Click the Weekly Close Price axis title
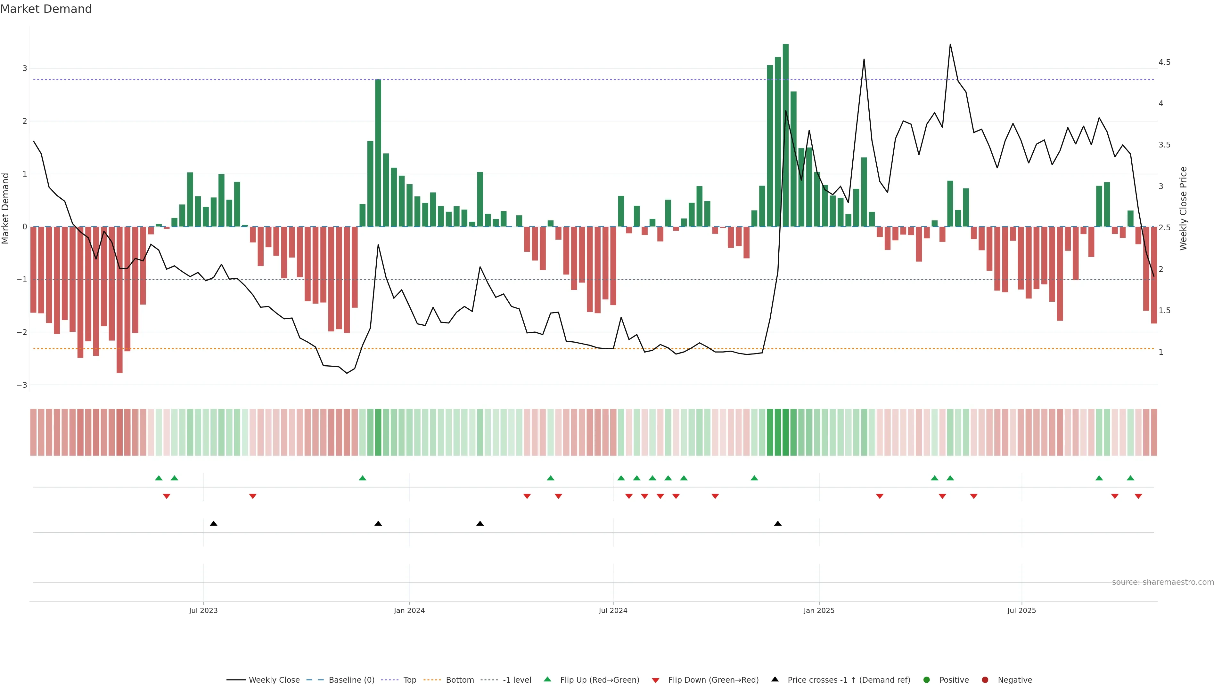 pos(1183,208)
